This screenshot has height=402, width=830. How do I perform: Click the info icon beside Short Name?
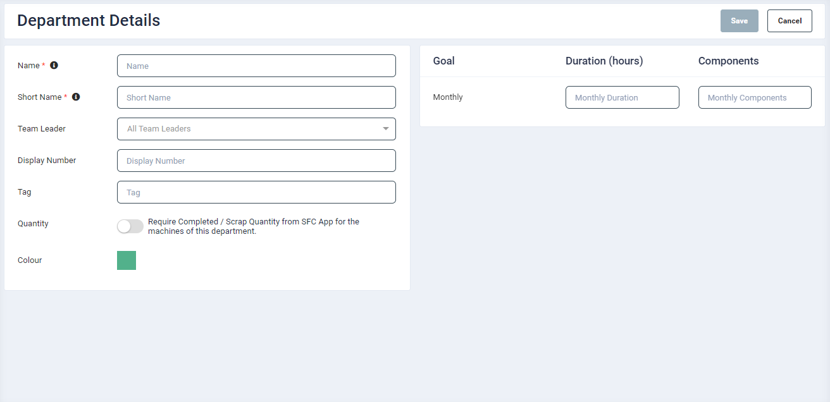[x=76, y=97]
